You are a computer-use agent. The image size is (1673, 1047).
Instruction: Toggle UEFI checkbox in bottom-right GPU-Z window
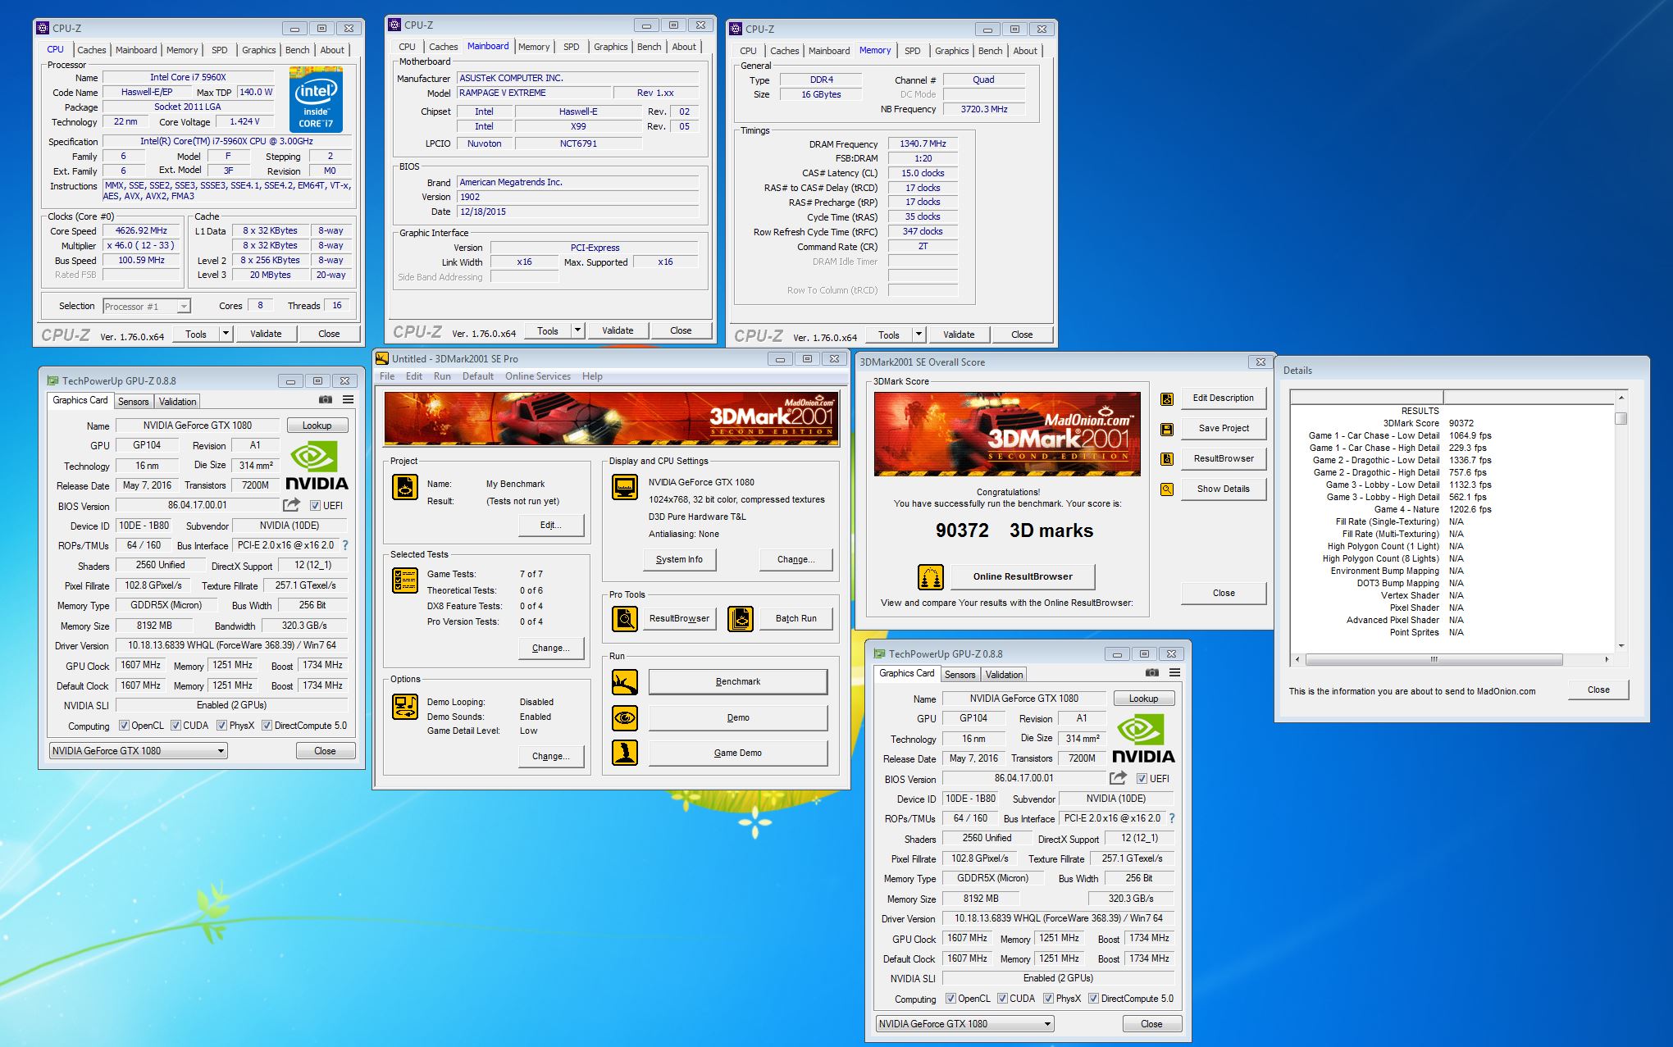(1142, 779)
